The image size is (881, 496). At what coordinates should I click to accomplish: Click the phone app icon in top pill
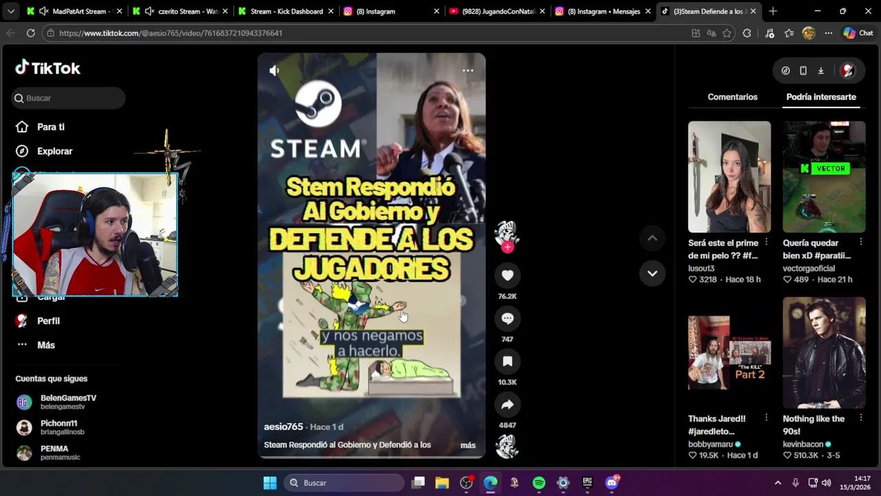[x=803, y=70]
